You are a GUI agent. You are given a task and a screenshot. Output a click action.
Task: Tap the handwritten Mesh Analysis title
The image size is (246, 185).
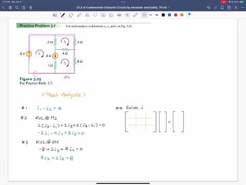64,95
